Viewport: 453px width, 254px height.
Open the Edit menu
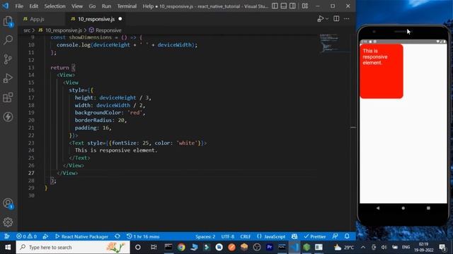pos(33,6)
